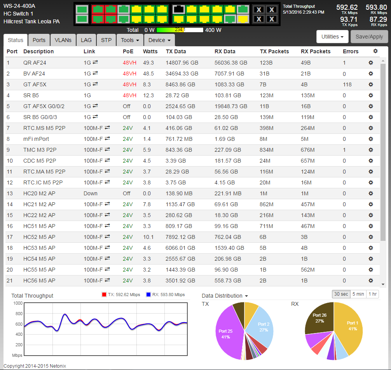Open gear settings for port 8 mFi mPort
391x370 pixels.
pyautogui.click(x=371, y=139)
